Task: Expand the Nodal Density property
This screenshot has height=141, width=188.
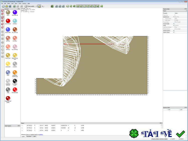Action: (x=174, y=17)
